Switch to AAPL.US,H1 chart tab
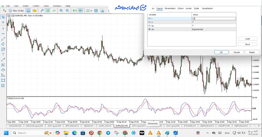The image size is (262, 137). (x=105, y=126)
